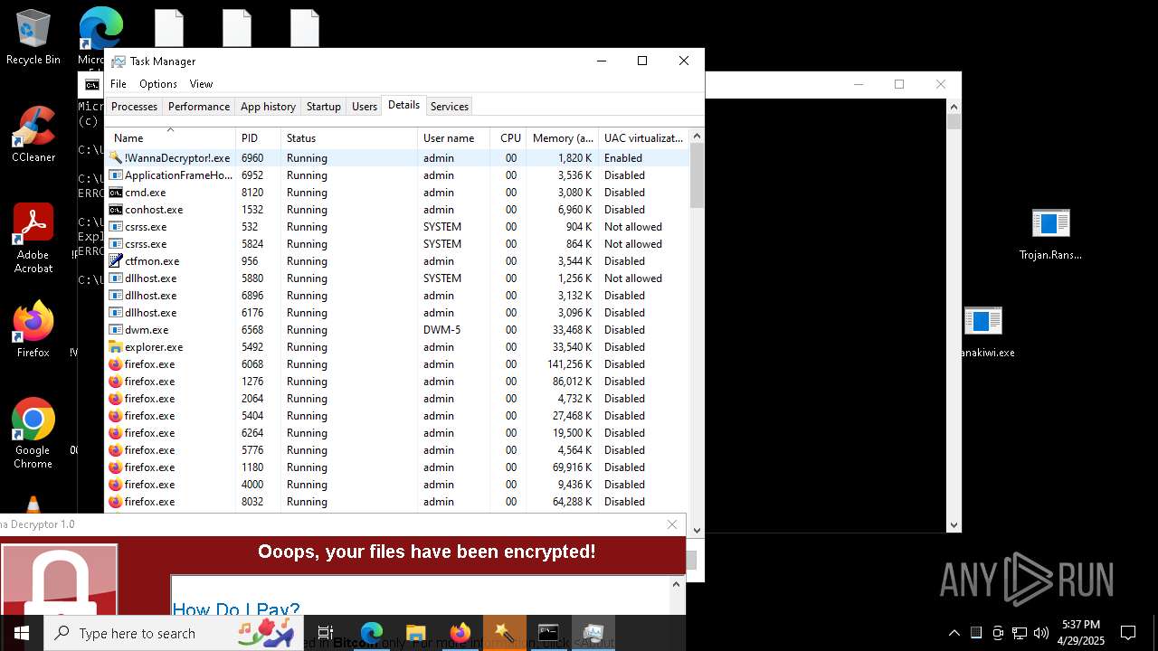Sort processes by Status column
This screenshot has height=651, width=1158.
pos(349,138)
